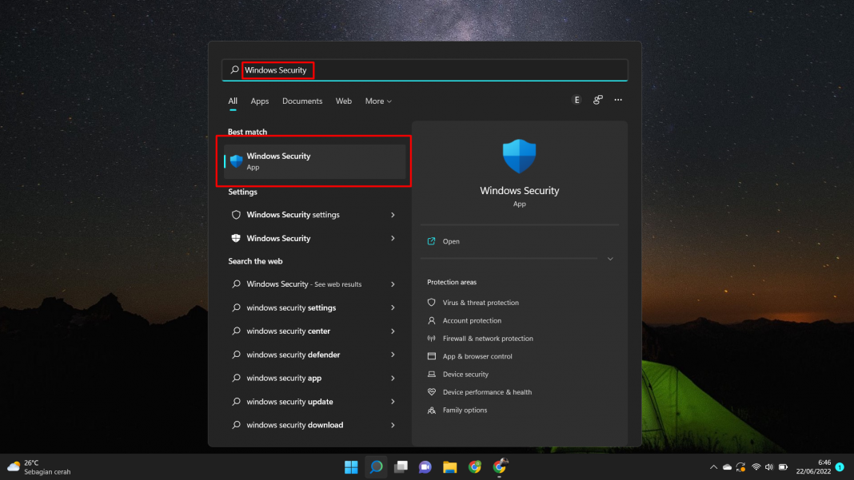This screenshot has width=854, height=480.
Task: Open Family options protection area
Action: click(464, 411)
